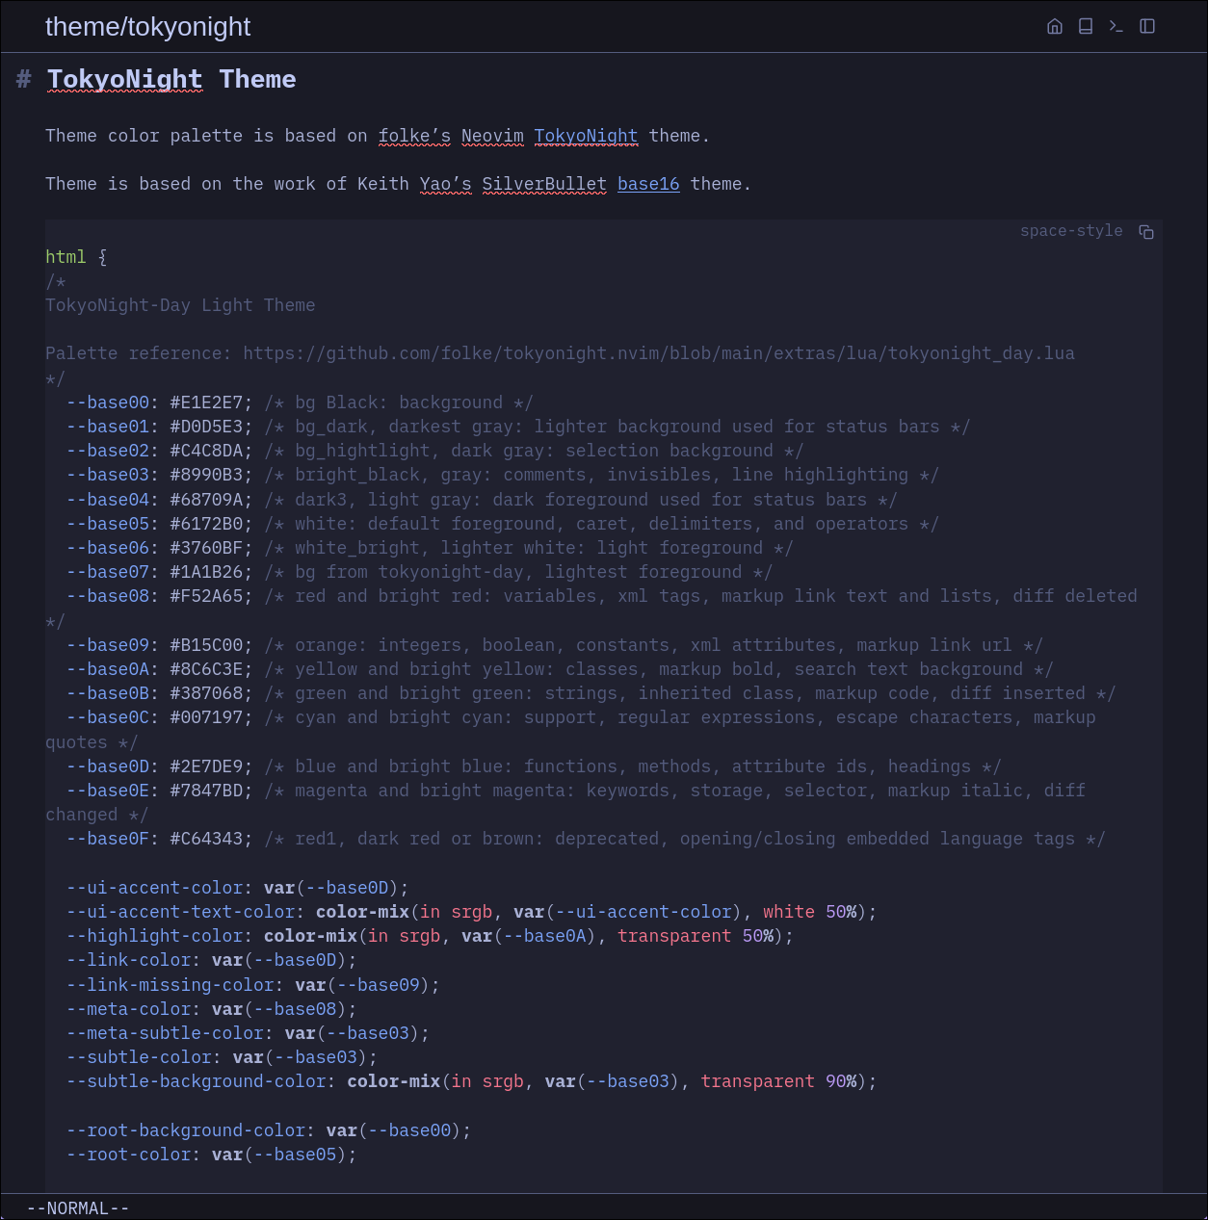Open the page picker book icon
This screenshot has width=1208, height=1220.
coord(1086,26)
